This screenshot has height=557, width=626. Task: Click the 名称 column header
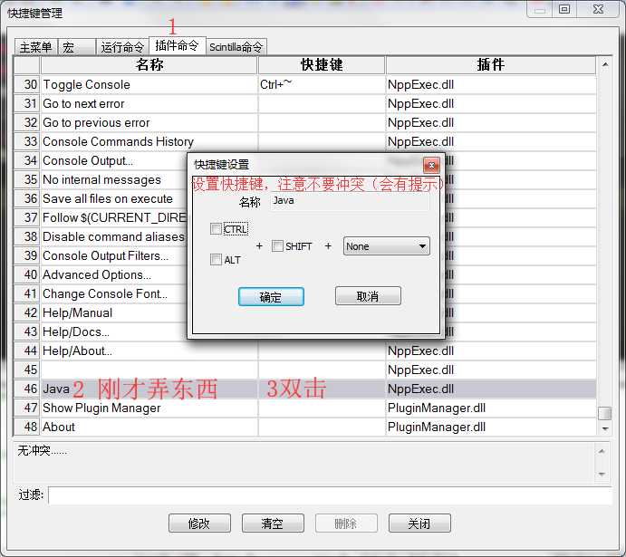pos(149,64)
